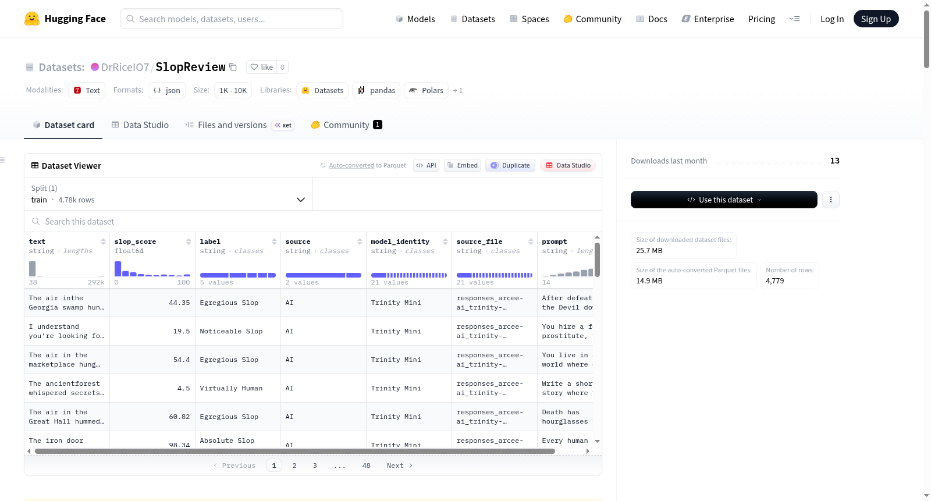This screenshot has width=931, height=501.
Task: Click the slop_score histogram range bar
Action: click(x=152, y=269)
